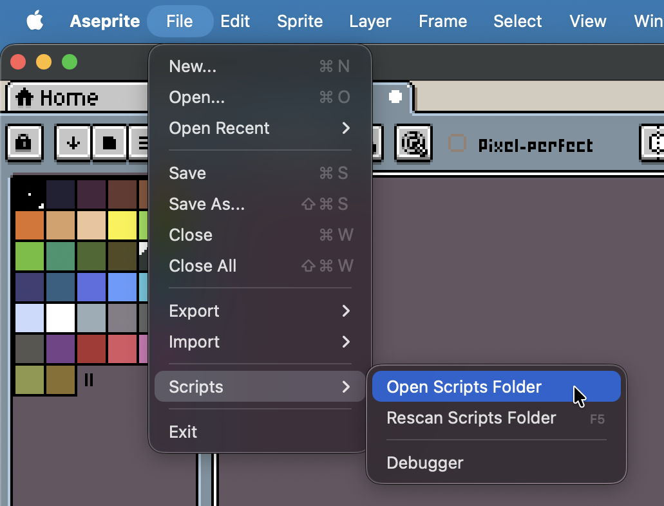Open the Debugger from the Scripts submenu
Screen dimensions: 664x506
click(x=497, y=463)
